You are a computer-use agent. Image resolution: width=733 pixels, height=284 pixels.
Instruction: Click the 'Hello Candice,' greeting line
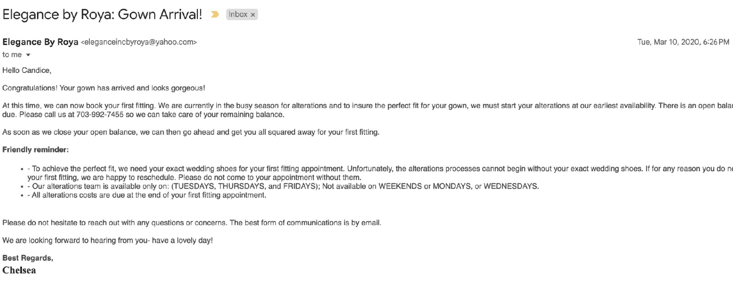click(x=27, y=71)
